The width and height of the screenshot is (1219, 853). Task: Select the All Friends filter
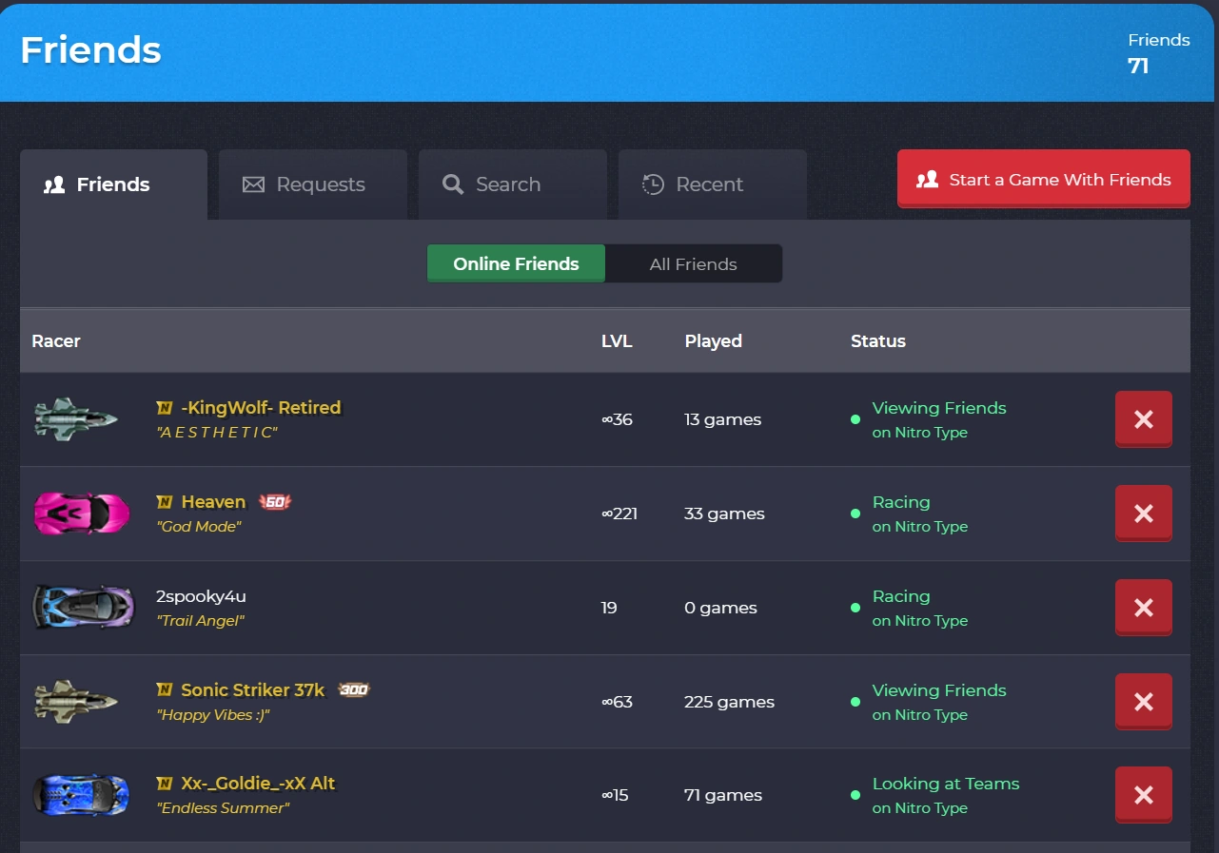(x=694, y=263)
